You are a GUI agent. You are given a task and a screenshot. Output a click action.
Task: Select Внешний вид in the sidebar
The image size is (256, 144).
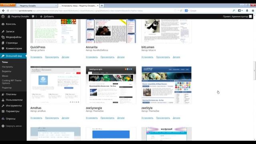click(13, 56)
